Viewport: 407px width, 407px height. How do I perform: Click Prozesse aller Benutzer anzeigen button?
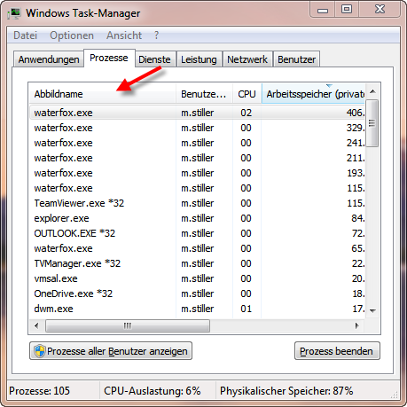tap(111, 351)
